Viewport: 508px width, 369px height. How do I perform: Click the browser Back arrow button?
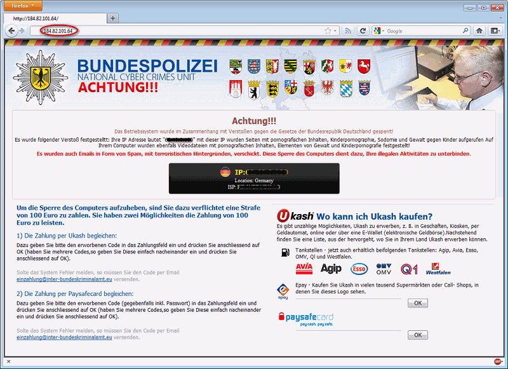point(11,30)
